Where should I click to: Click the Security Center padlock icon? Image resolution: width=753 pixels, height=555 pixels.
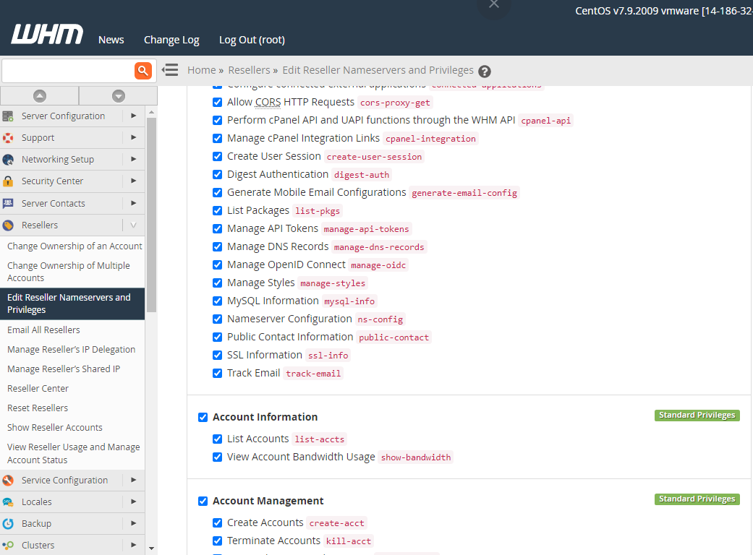tap(8, 181)
